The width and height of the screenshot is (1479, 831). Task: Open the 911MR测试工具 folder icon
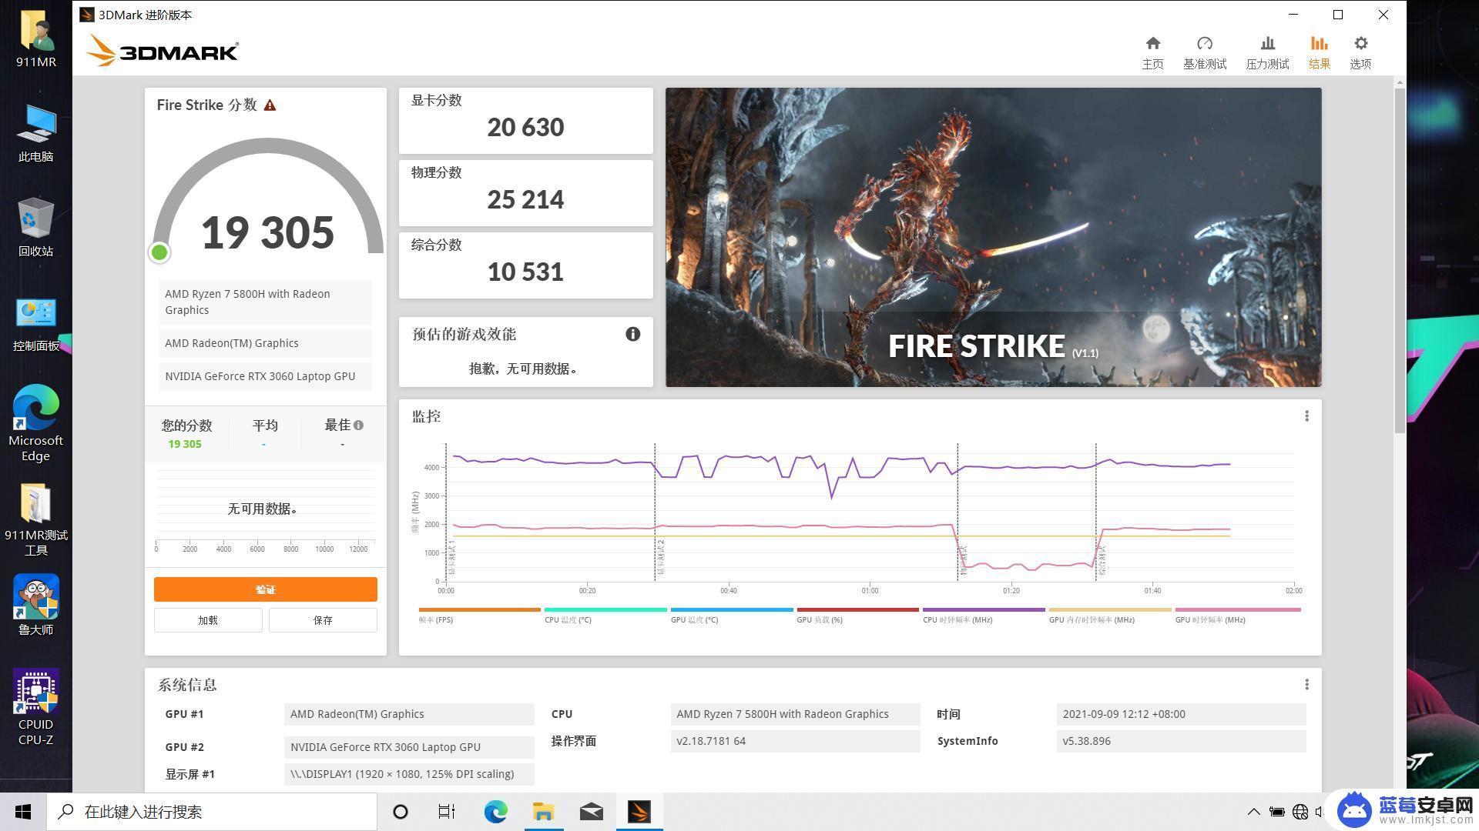pyautogui.click(x=35, y=519)
